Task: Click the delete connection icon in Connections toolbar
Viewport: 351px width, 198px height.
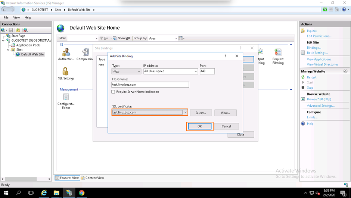Action: click(x=25, y=30)
